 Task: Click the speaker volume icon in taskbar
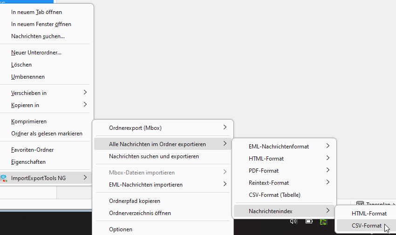[x=294, y=222]
